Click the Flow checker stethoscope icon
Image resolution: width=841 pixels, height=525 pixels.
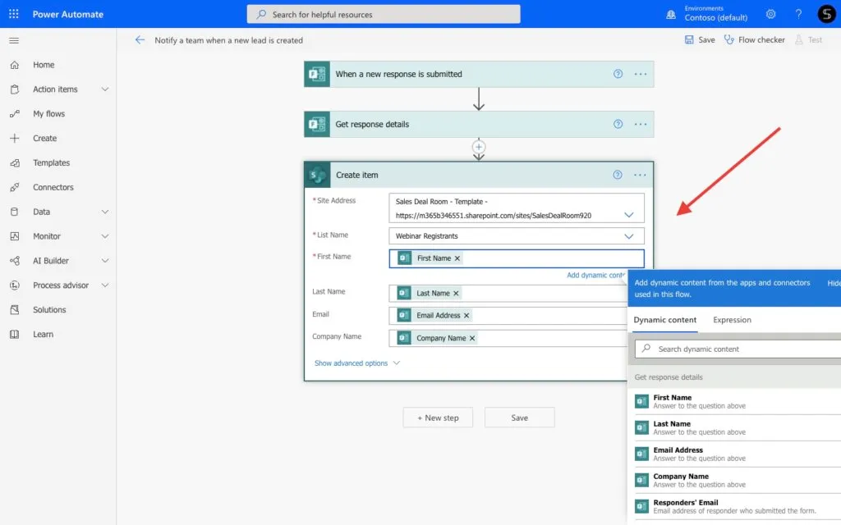729,39
